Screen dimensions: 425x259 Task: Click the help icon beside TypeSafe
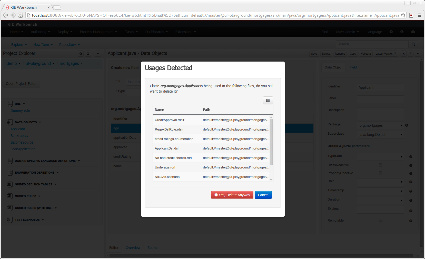pos(411,157)
